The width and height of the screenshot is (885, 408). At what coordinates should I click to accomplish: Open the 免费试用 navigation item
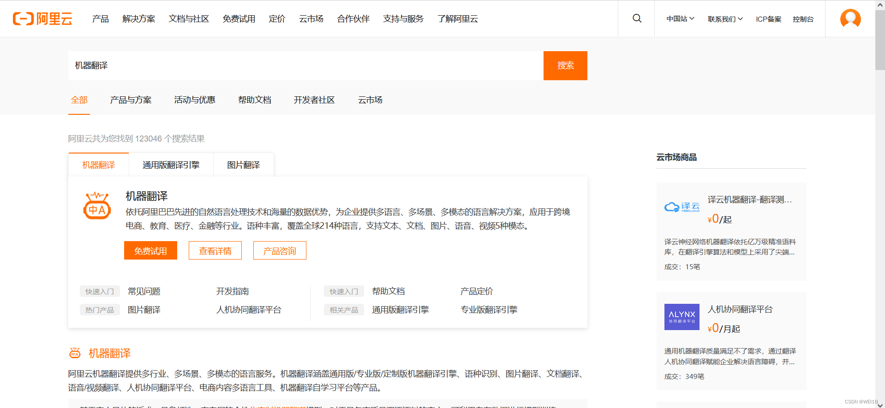pos(239,19)
